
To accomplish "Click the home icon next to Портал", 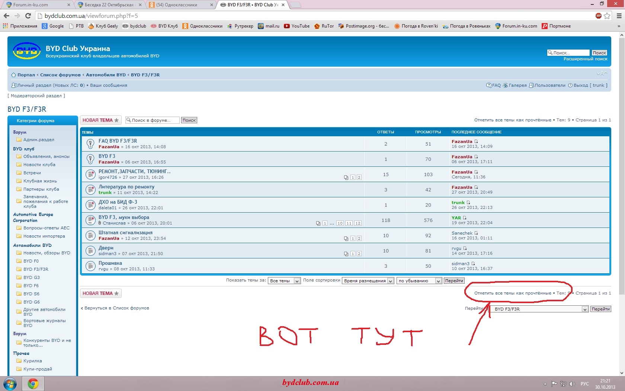I will (x=13, y=75).
